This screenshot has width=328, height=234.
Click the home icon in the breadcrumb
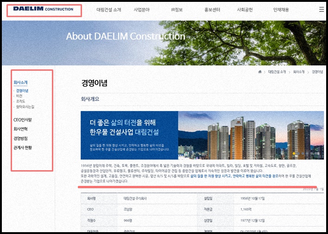pos(260,72)
